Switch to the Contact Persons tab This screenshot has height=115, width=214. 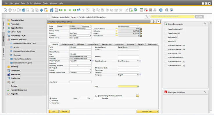(67, 44)
